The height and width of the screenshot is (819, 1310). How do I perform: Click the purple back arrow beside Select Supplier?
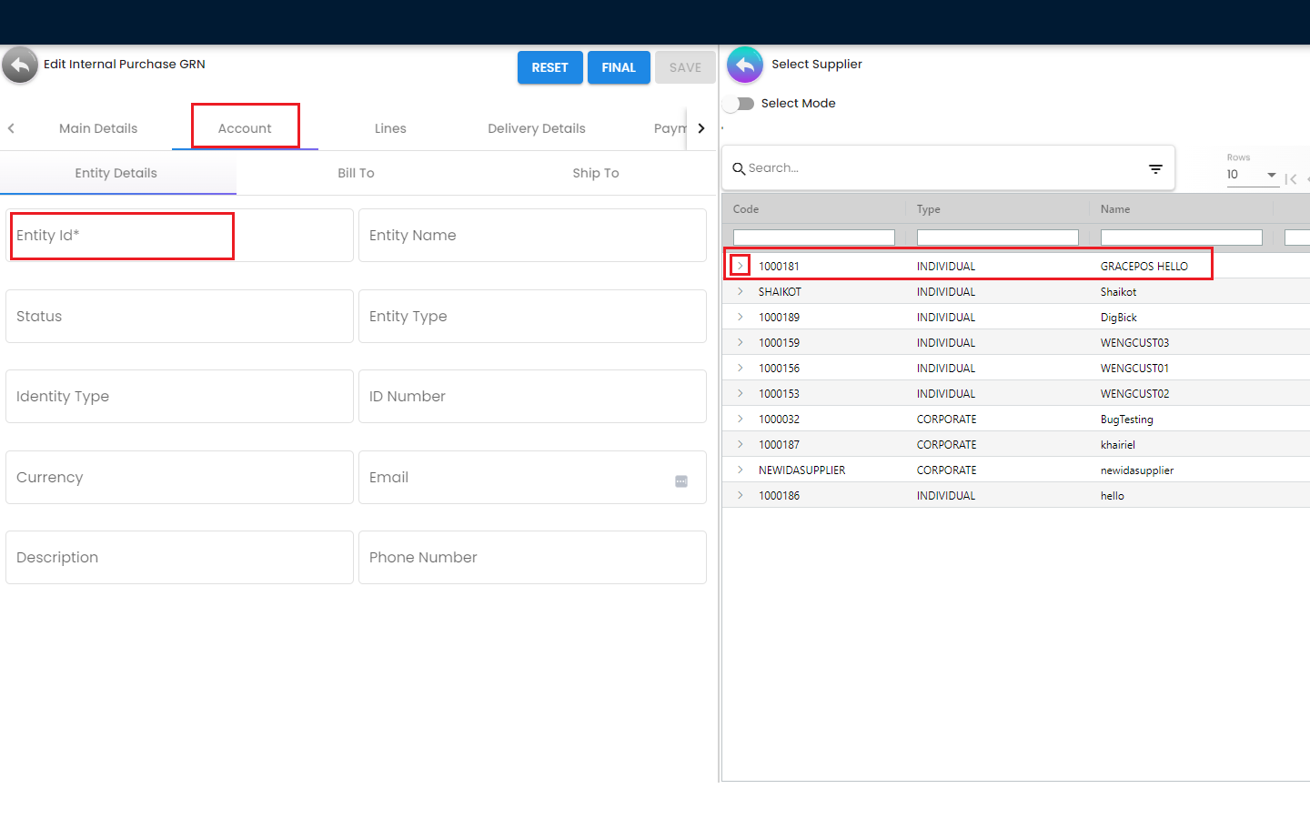(745, 66)
